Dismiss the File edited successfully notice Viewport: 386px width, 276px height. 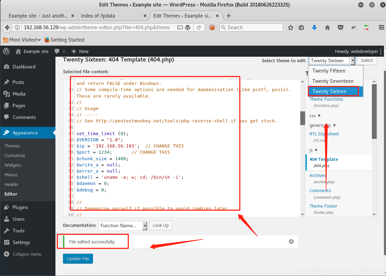point(291,242)
